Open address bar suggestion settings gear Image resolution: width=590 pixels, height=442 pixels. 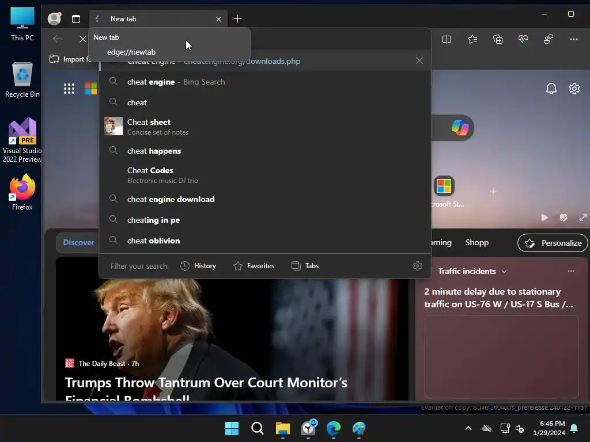coord(417,266)
